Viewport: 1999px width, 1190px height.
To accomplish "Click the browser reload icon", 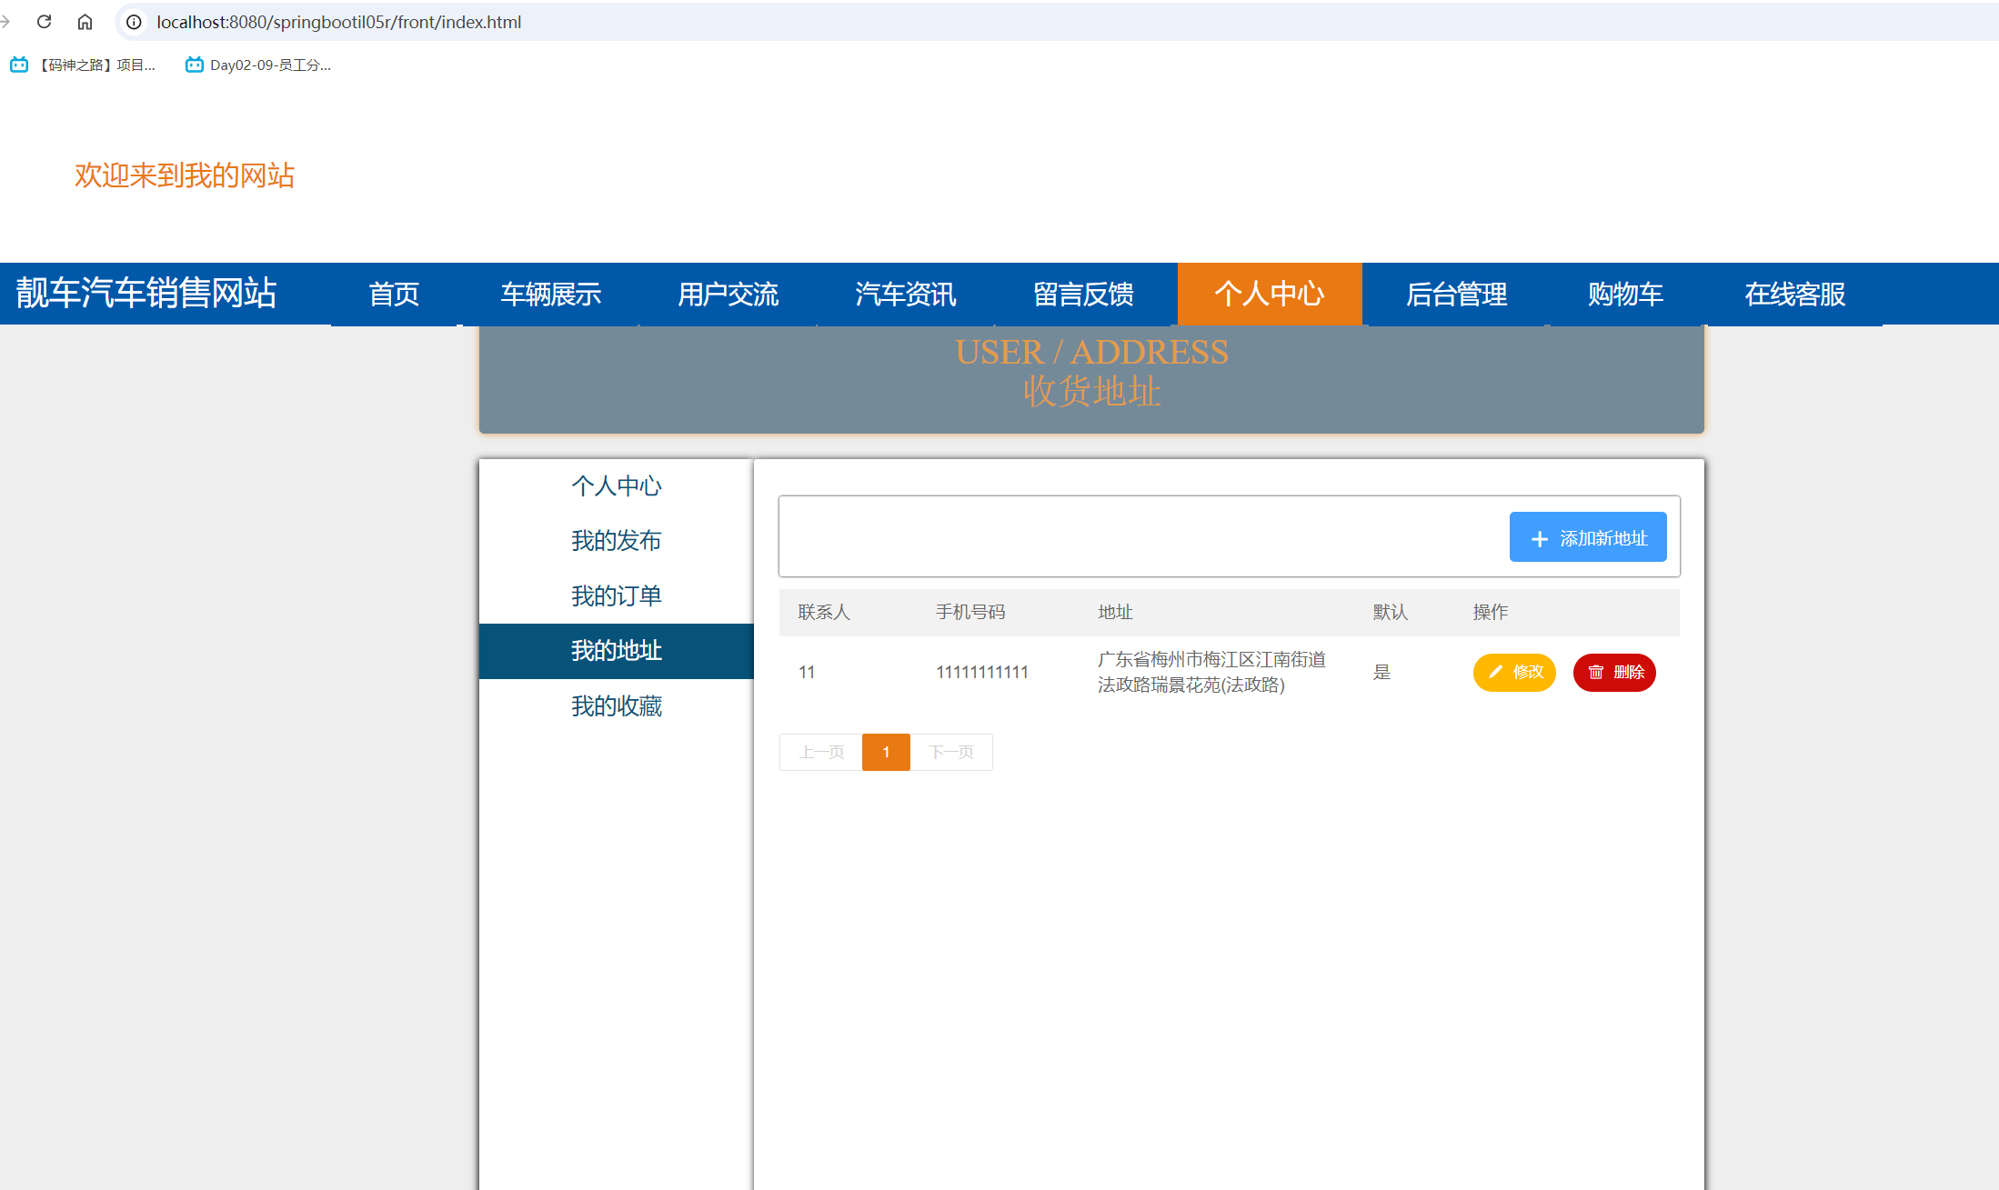I will click(x=44, y=22).
